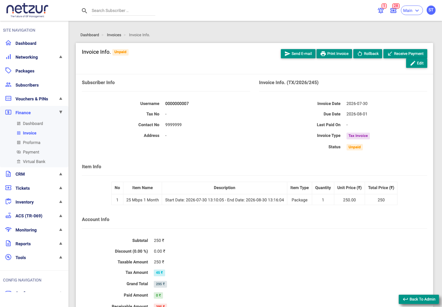Click the Tickets star icon in sidebar

[8, 188]
